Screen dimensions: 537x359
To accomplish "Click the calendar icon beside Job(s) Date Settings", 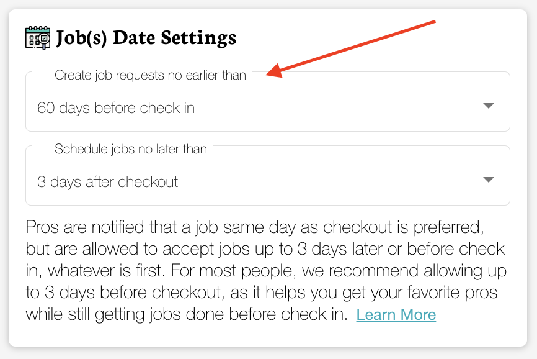I will click(38, 38).
